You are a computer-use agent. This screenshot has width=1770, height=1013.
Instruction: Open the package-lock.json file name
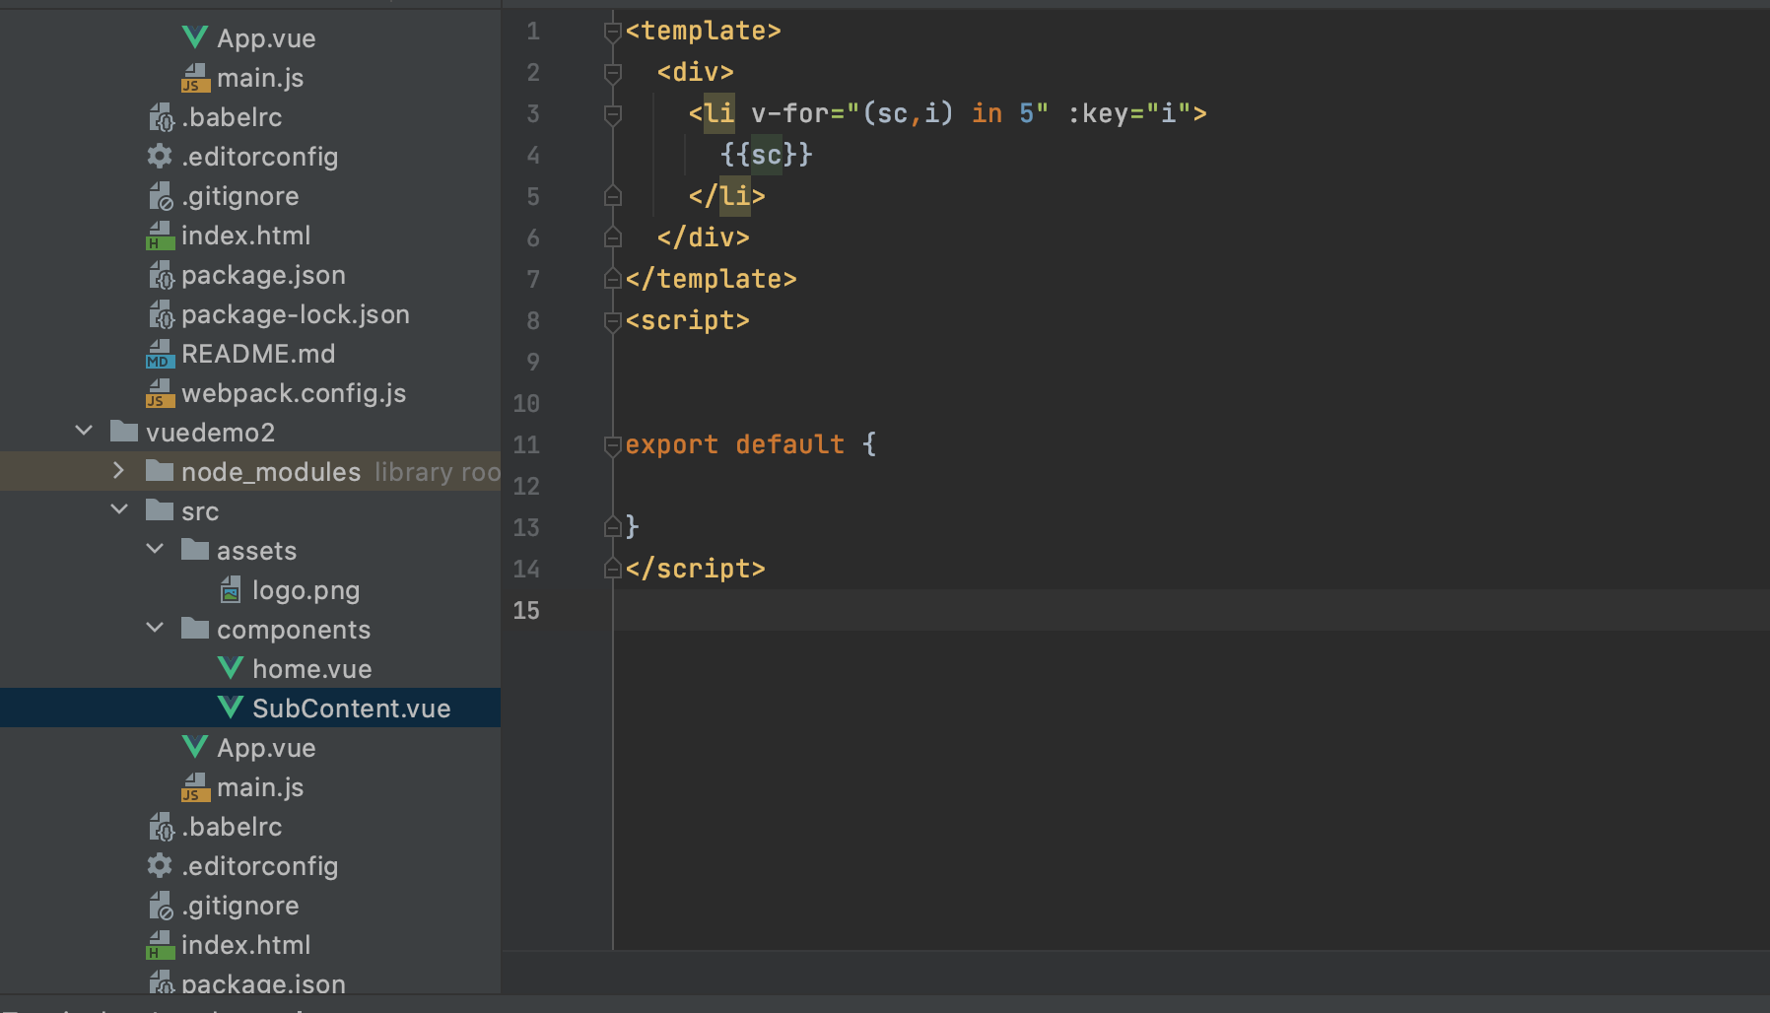pyautogui.click(x=296, y=314)
